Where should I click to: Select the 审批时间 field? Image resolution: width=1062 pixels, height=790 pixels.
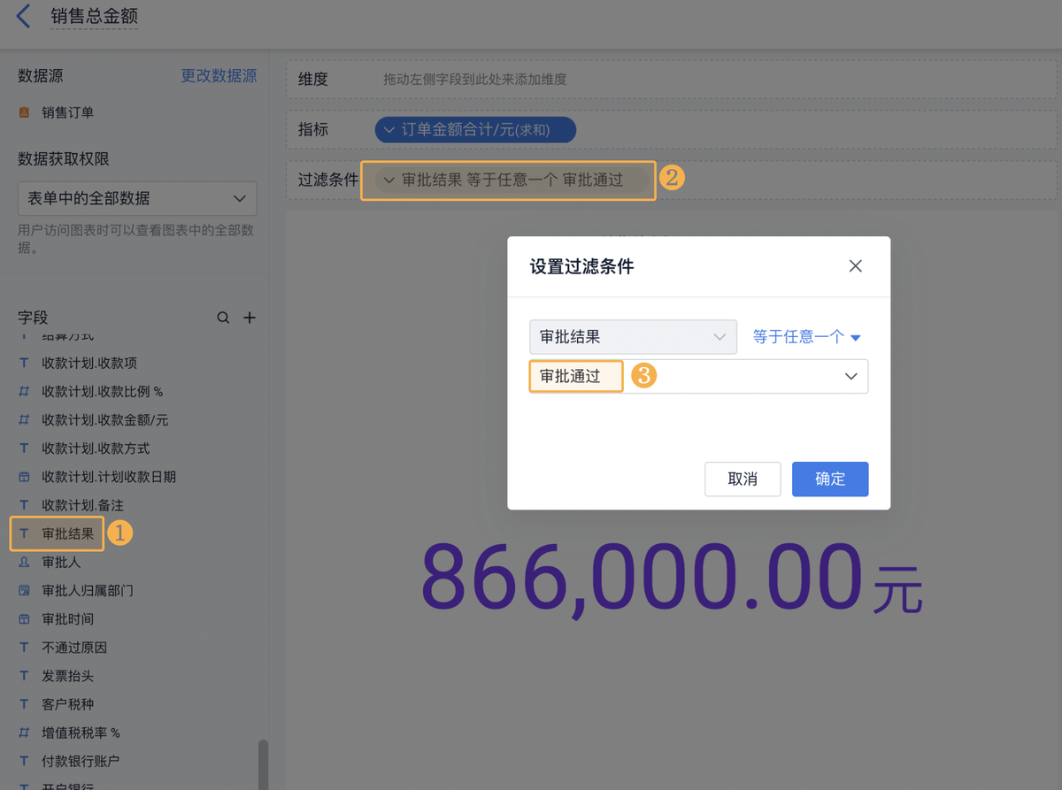(67, 619)
